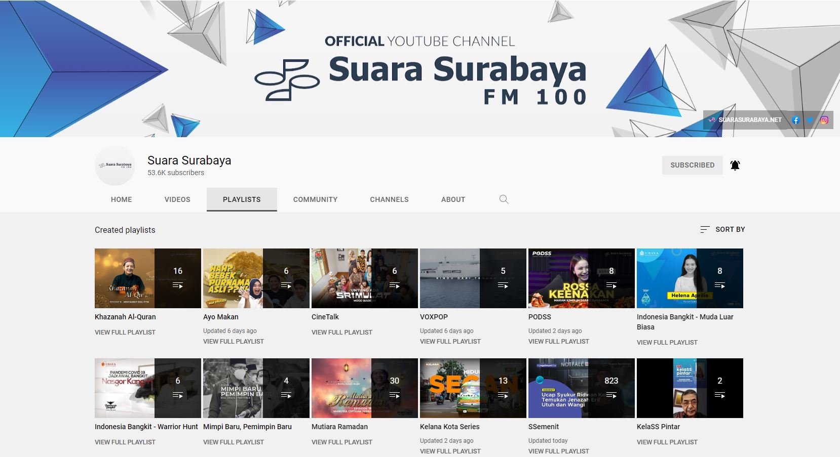The width and height of the screenshot is (840, 457).
Task: Open Mimpi Baru, Pemimpin Baru title
Action: coord(247,427)
